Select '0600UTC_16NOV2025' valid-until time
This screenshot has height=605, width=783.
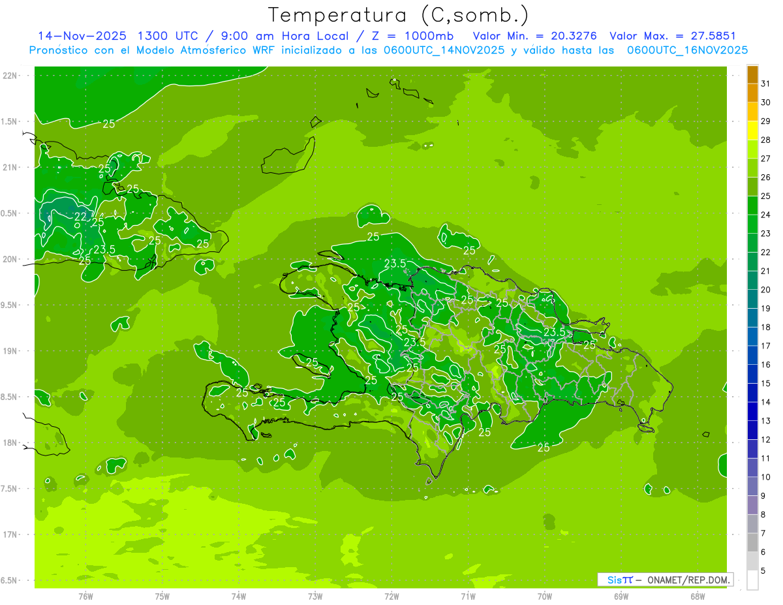(687, 50)
